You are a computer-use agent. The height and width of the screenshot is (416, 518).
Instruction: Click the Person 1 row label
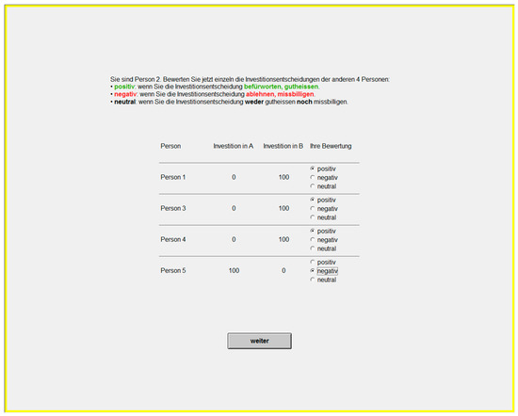pos(172,177)
